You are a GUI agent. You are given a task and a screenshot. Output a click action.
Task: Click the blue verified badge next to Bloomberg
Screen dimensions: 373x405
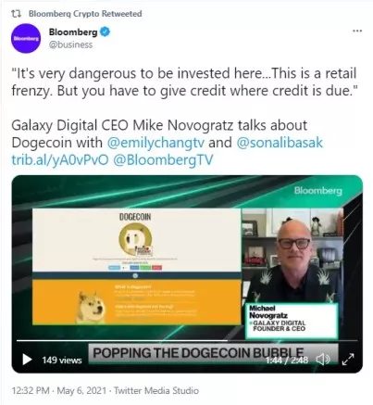coord(105,32)
